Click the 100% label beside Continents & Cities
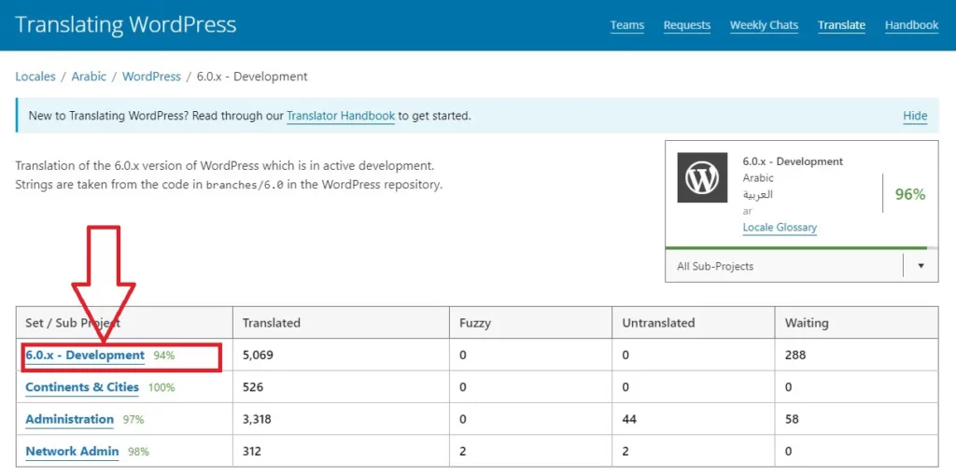Screen dimensions: 956x475 (162, 388)
